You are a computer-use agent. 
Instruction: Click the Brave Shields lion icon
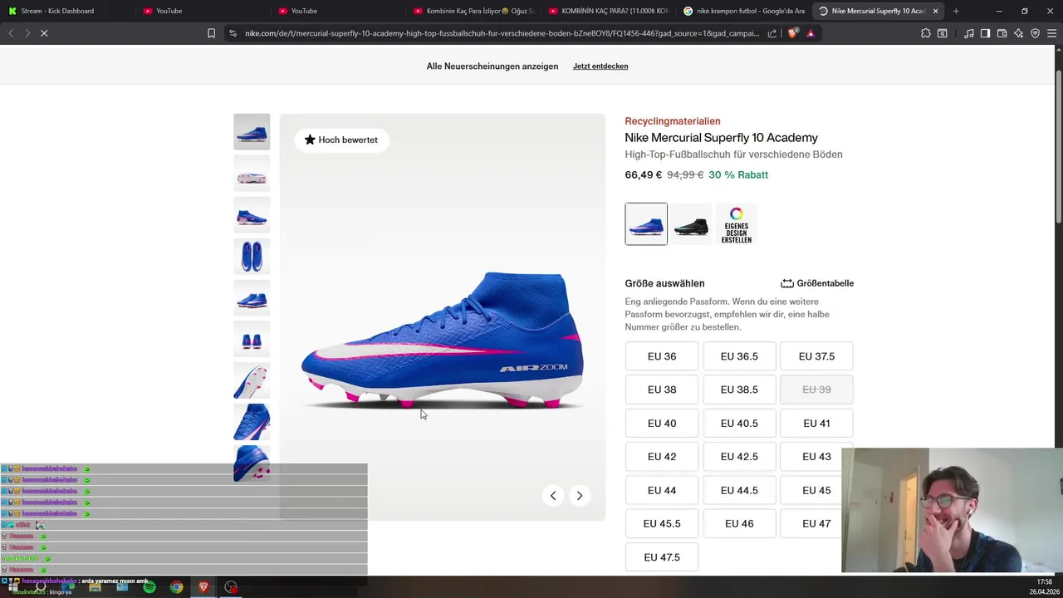[x=792, y=33]
